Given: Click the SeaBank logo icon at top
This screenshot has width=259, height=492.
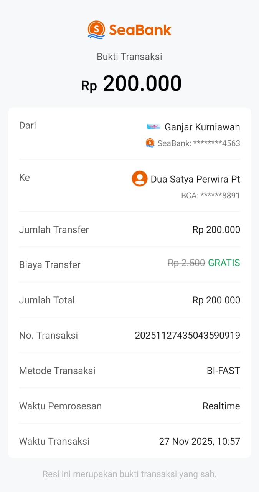Looking at the screenshot, I should [96, 30].
